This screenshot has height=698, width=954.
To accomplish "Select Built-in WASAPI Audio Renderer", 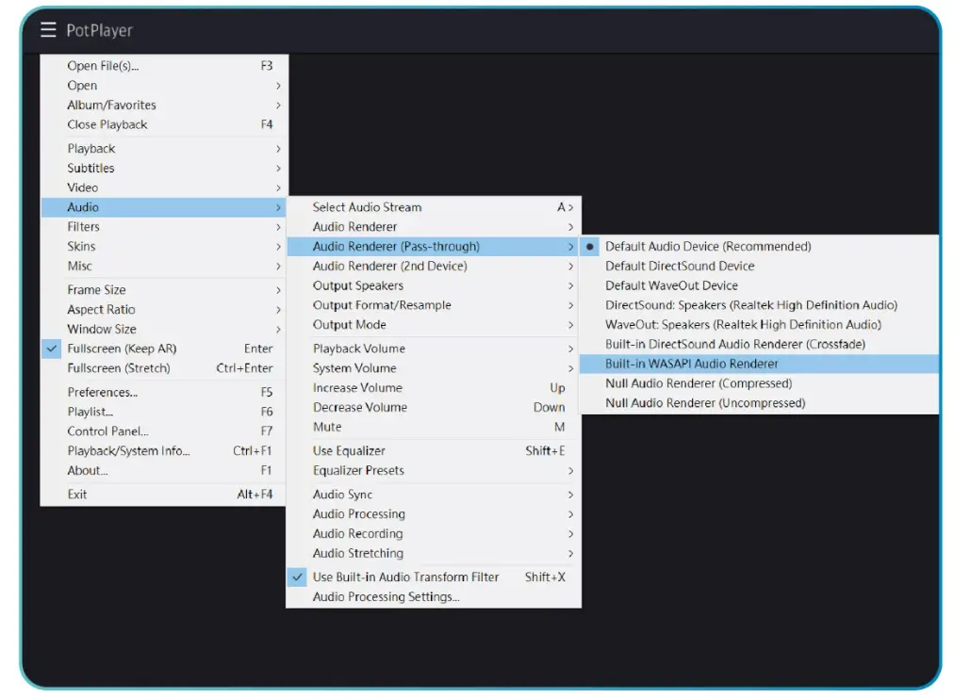I will (x=681, y=364).
